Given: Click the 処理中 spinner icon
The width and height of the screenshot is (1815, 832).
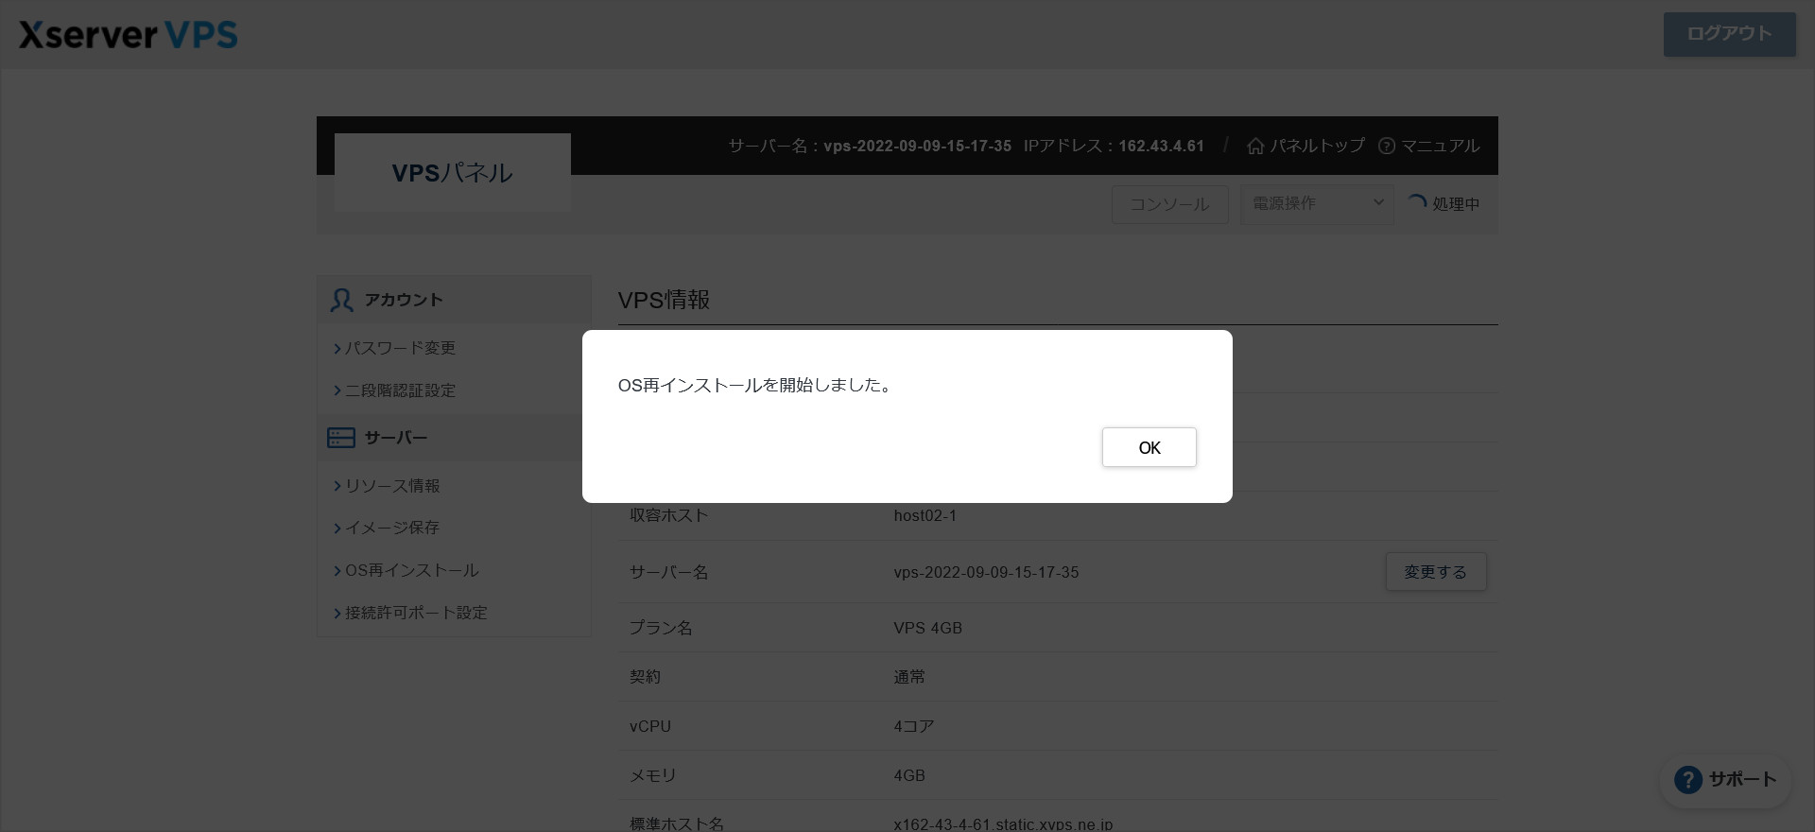Looking at the screenshot, I should tap(1416, 202).
